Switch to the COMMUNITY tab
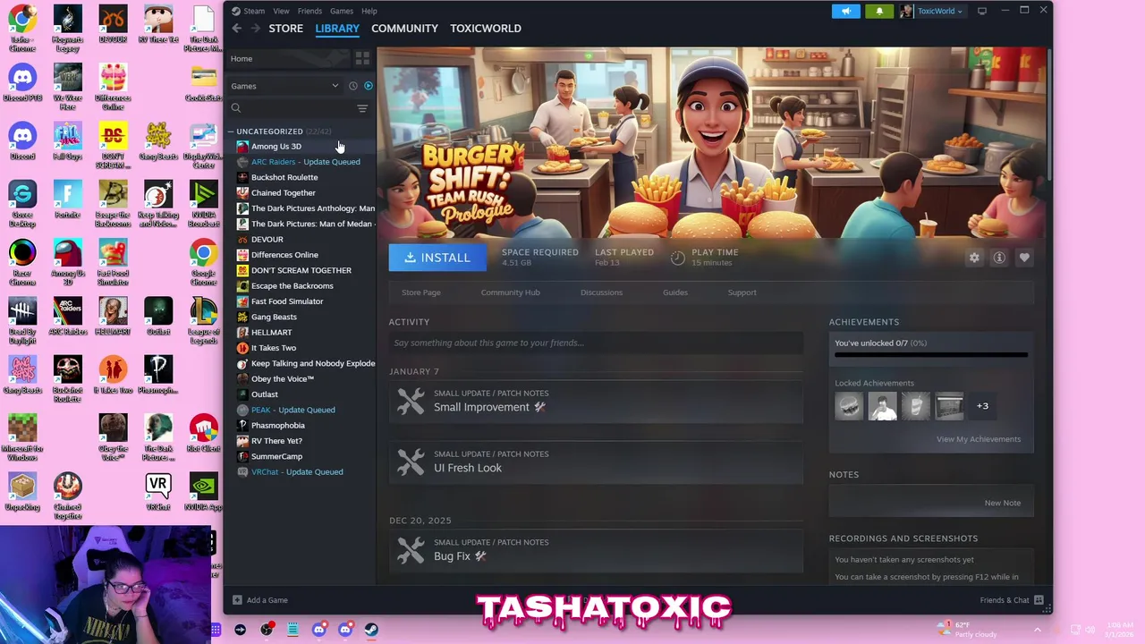 click(x=404, y=29)
